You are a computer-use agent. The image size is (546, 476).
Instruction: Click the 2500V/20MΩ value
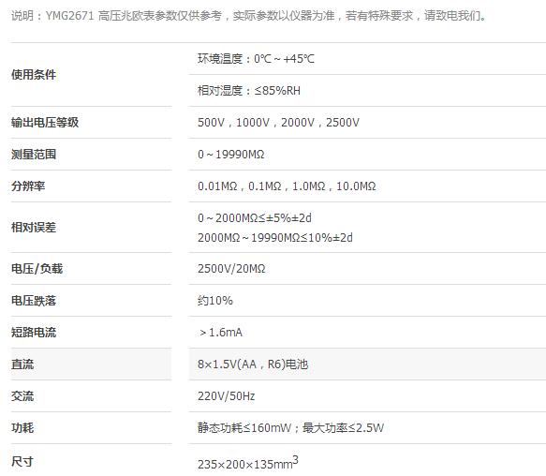(231, 269)
